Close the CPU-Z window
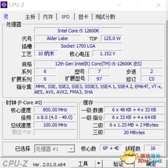This screenshot has height=168, width=168. coord(158,5)
